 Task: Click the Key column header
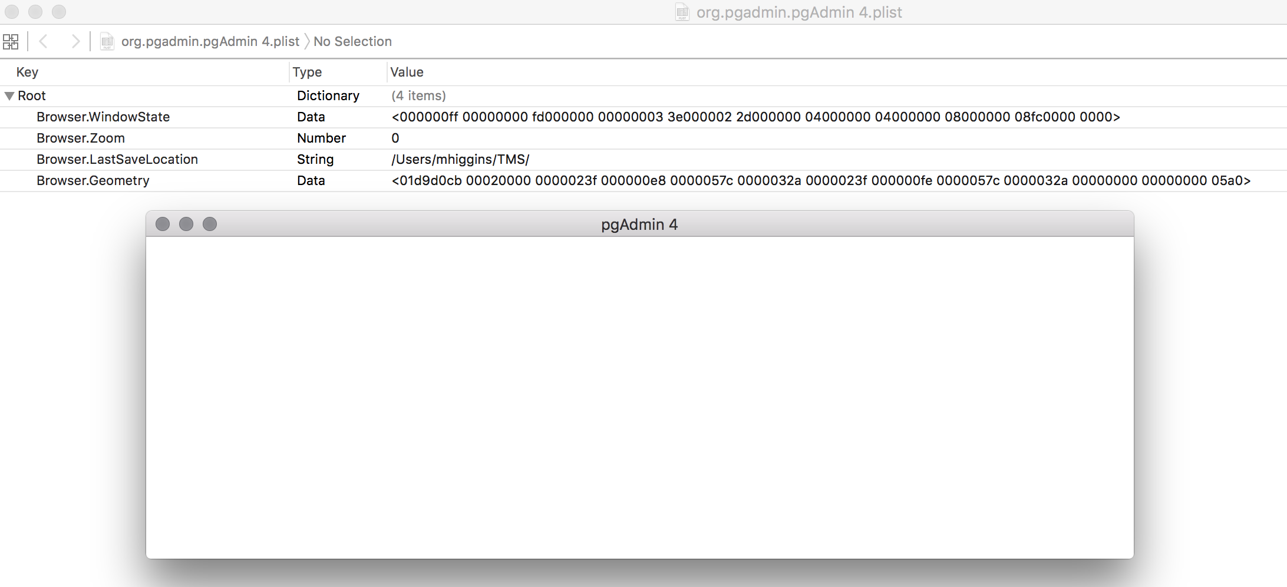coord(27,72)
